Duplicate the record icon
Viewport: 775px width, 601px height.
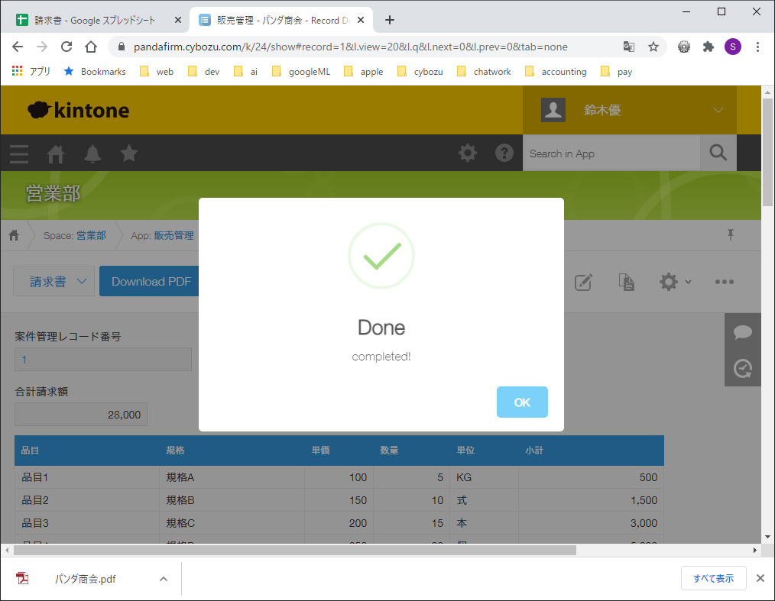tap(627, 282)
